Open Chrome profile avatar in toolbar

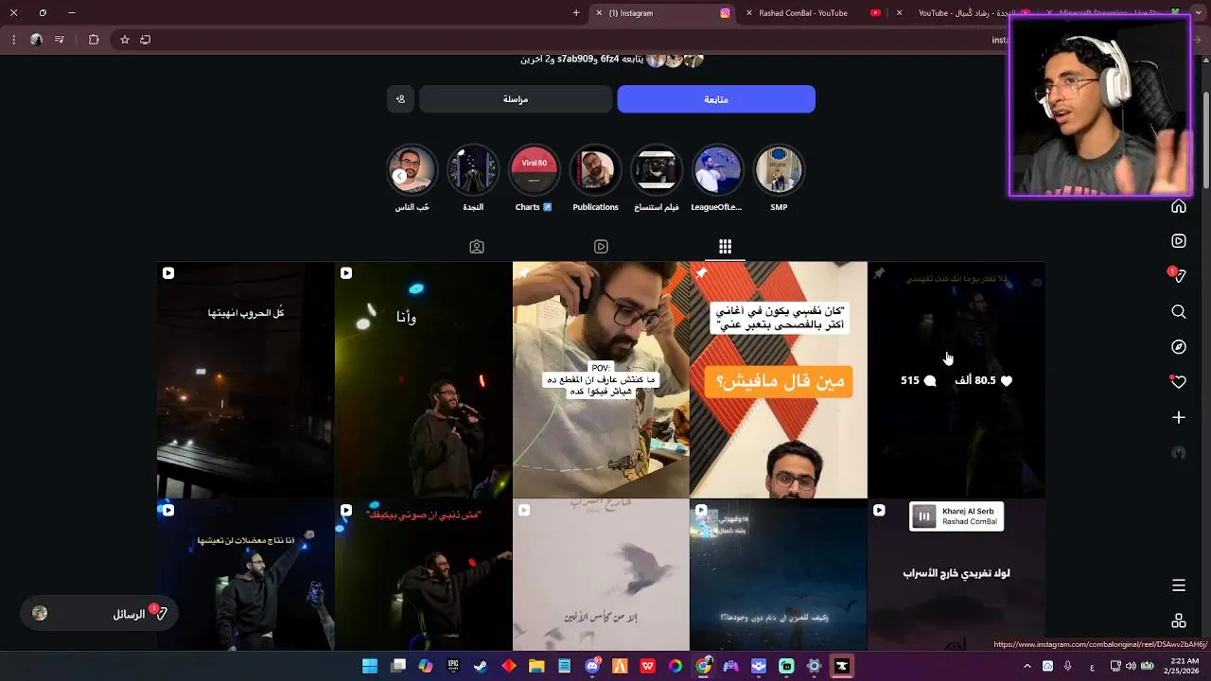pos(36,40)
